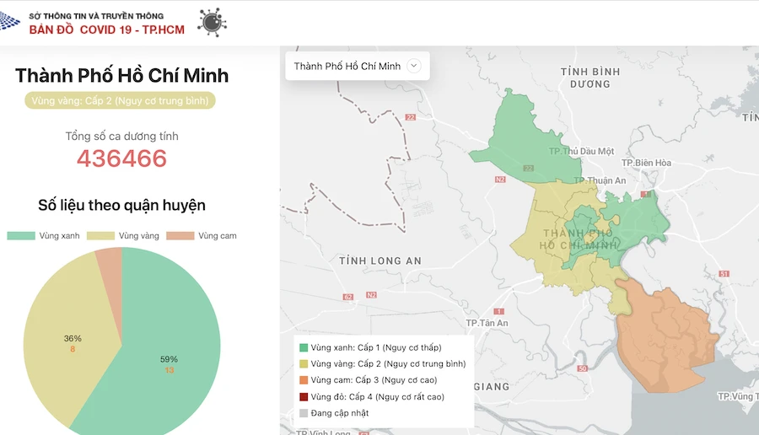The width and height of the screenshot is (759, 435).
Task: Click dark red swatch for Cấp 4 legend
Action: [304, 396]
